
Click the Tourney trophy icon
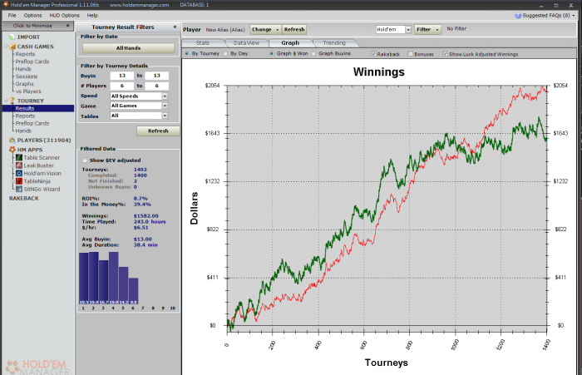pos(12,101)
